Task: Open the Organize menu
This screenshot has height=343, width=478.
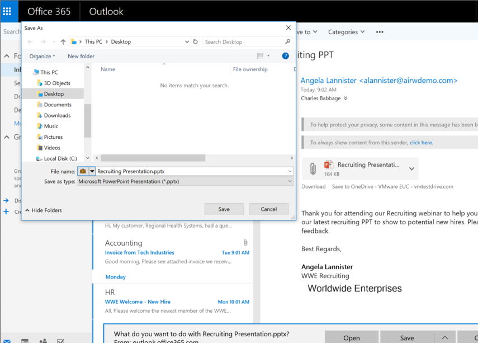Action: pyautogui.click(x=42, y=57)
